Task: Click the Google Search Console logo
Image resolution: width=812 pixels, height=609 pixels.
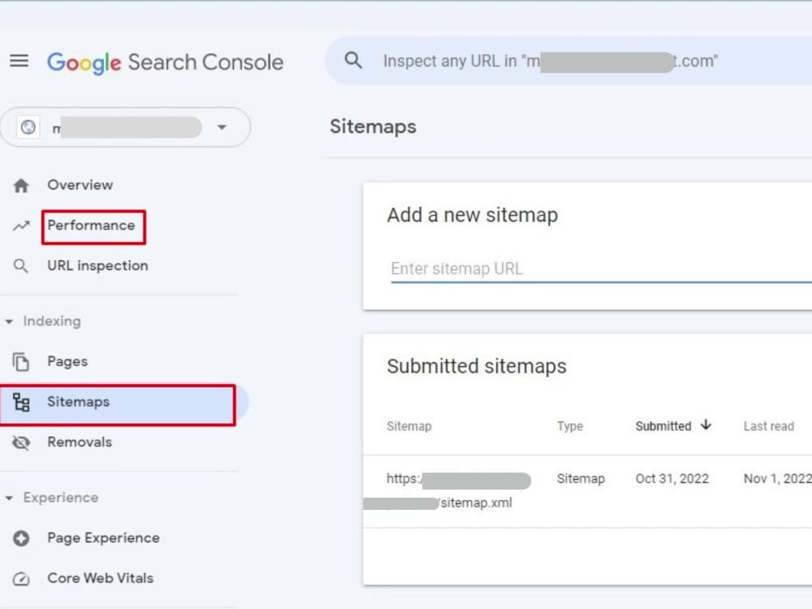Action: pos(165,63)
